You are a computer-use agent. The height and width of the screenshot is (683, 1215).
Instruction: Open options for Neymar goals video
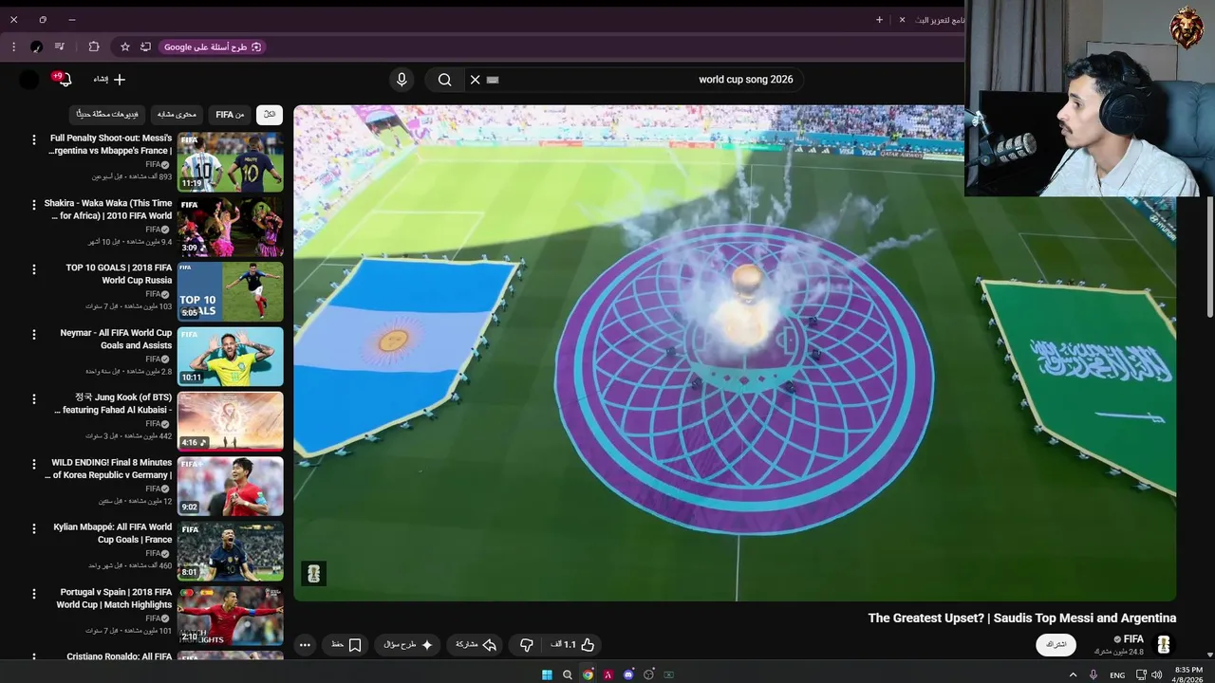[34, 335]
